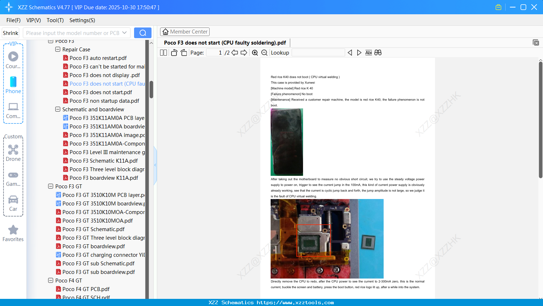Viewport: 543px width, 306px height.
Task: Open the model number dropdown arrow
Action: coord(124,33)
